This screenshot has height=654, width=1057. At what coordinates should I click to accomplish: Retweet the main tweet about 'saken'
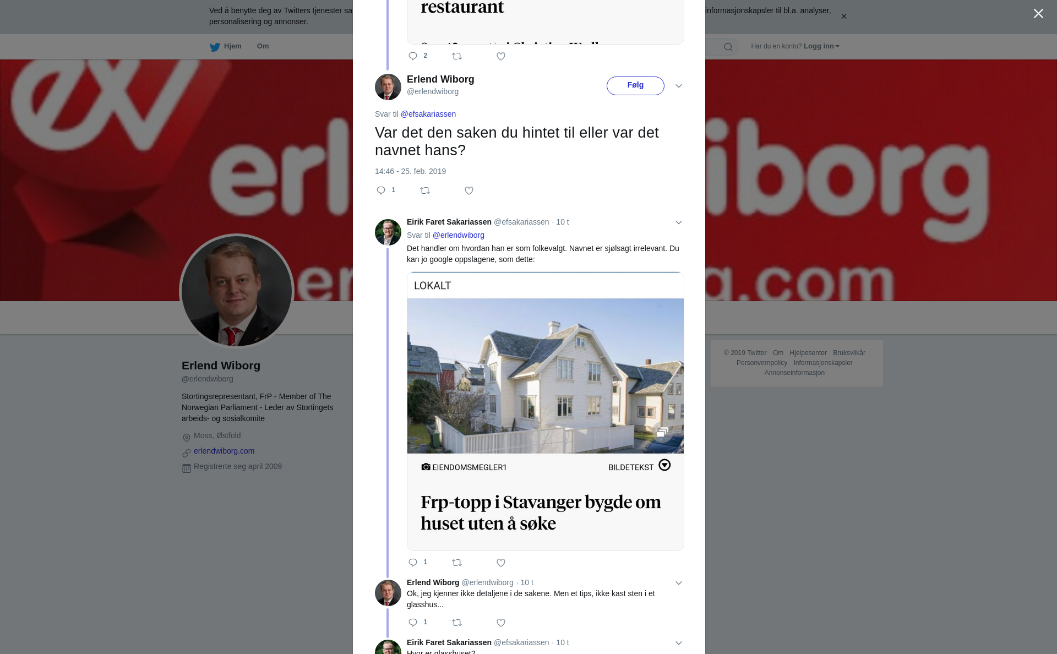(425, 190)
